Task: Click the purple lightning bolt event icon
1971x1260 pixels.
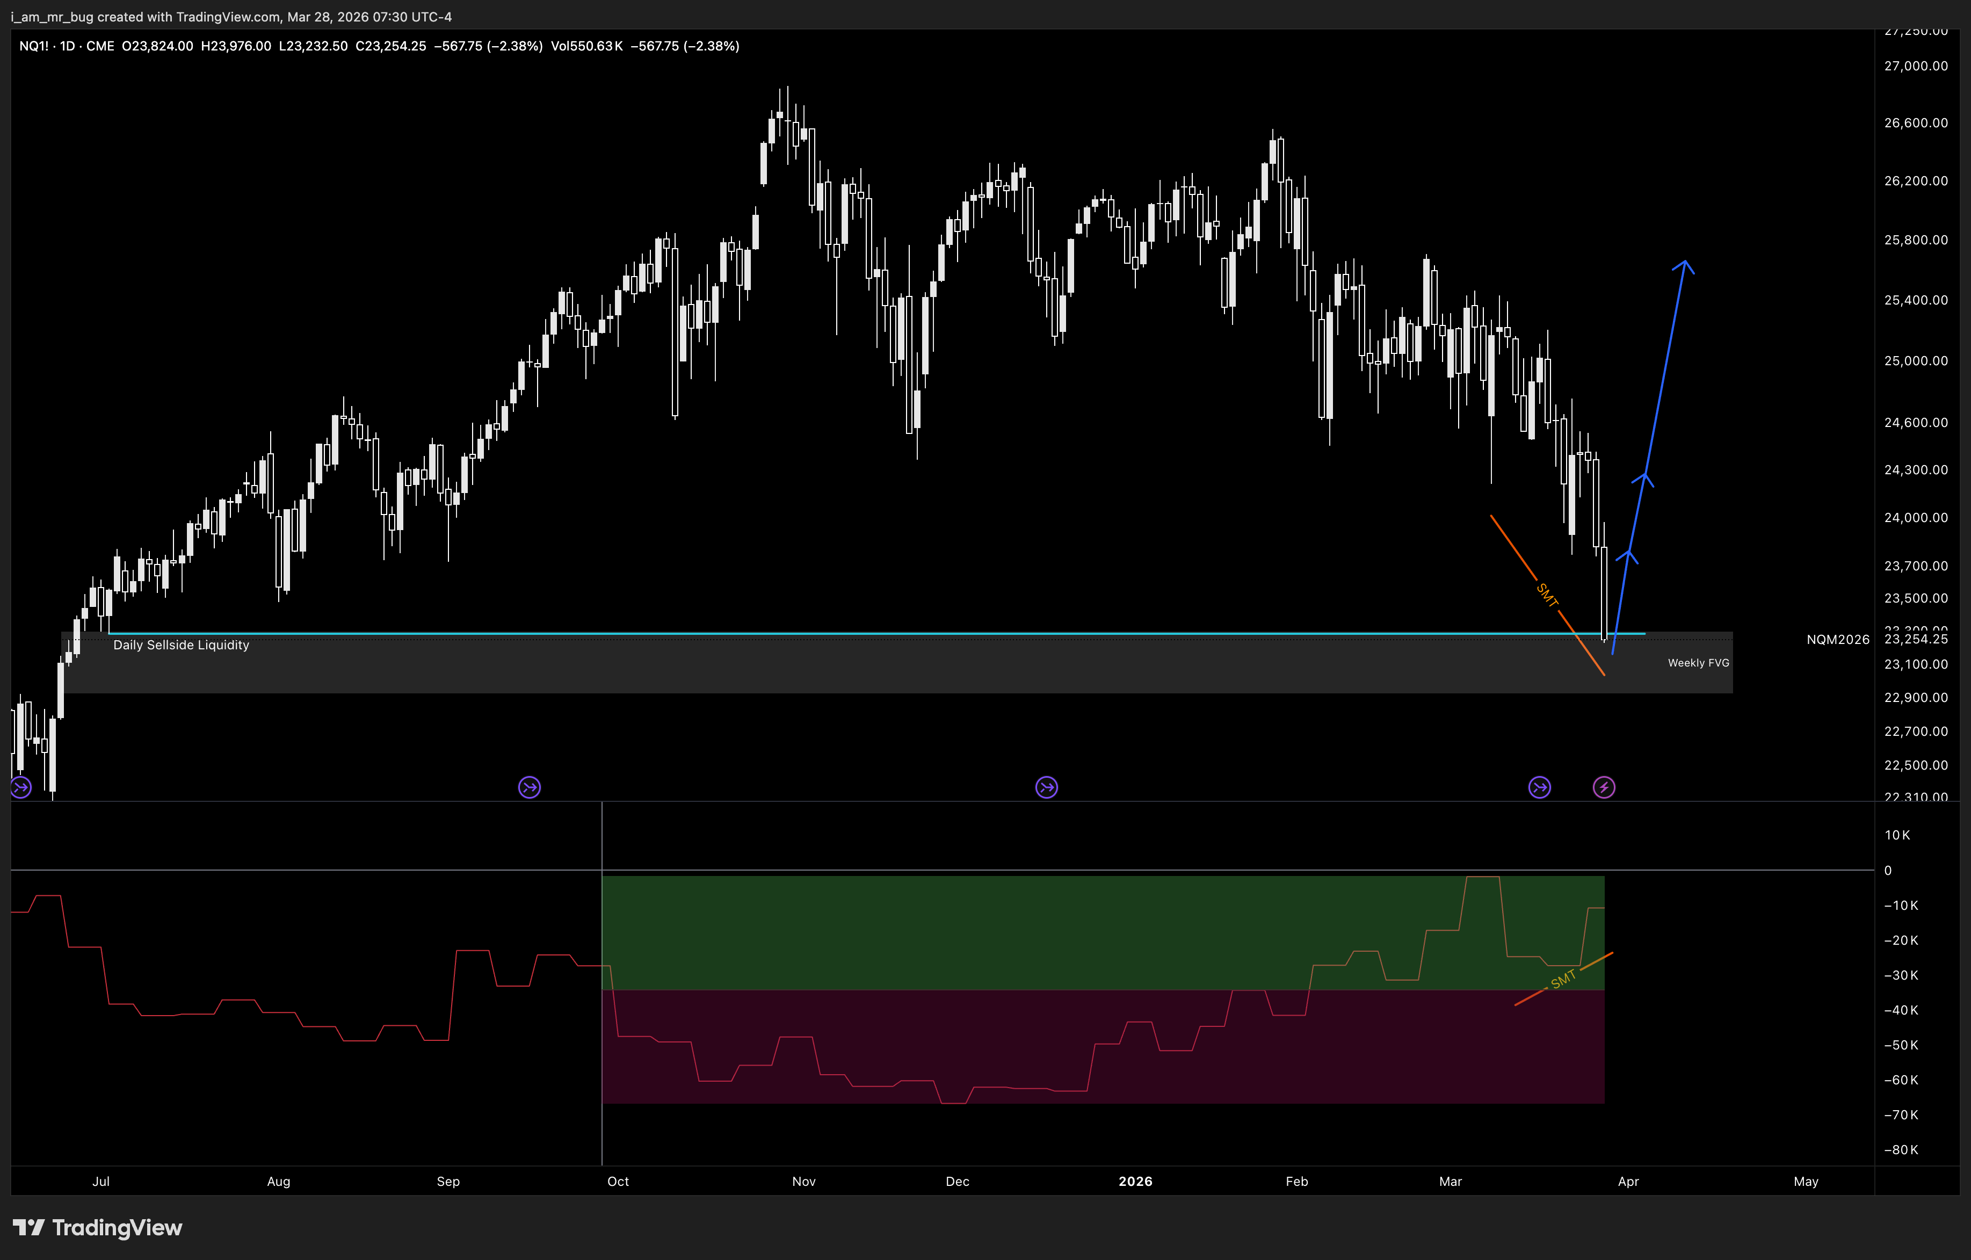Action: tap(1604, 787)
